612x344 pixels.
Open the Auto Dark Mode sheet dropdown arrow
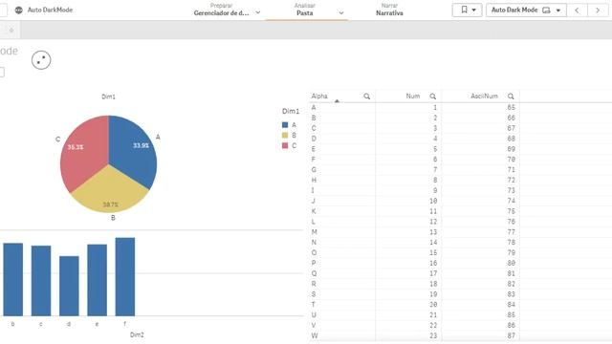558,11
